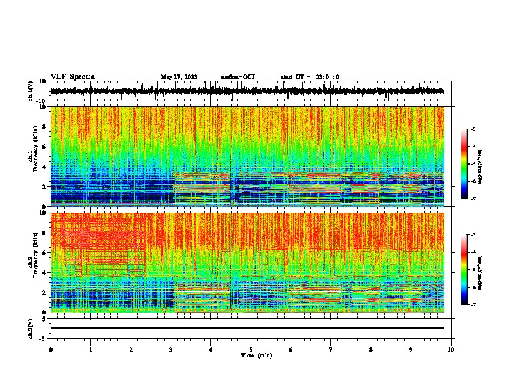Viewport: 508px width, 392px height.
Task: Click the ch.2 spectrogram panel
Action: pyautogui.click(x=247, y=263)
